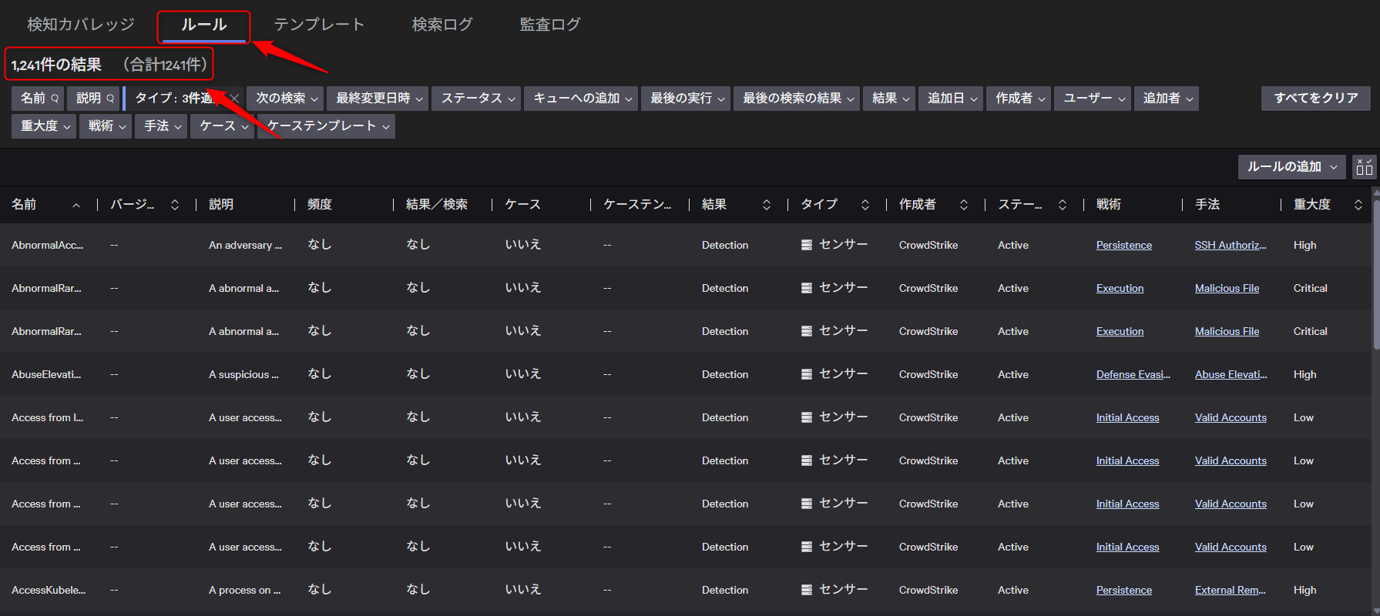
Task: Select the ルール tab
Action: (204, 25)
